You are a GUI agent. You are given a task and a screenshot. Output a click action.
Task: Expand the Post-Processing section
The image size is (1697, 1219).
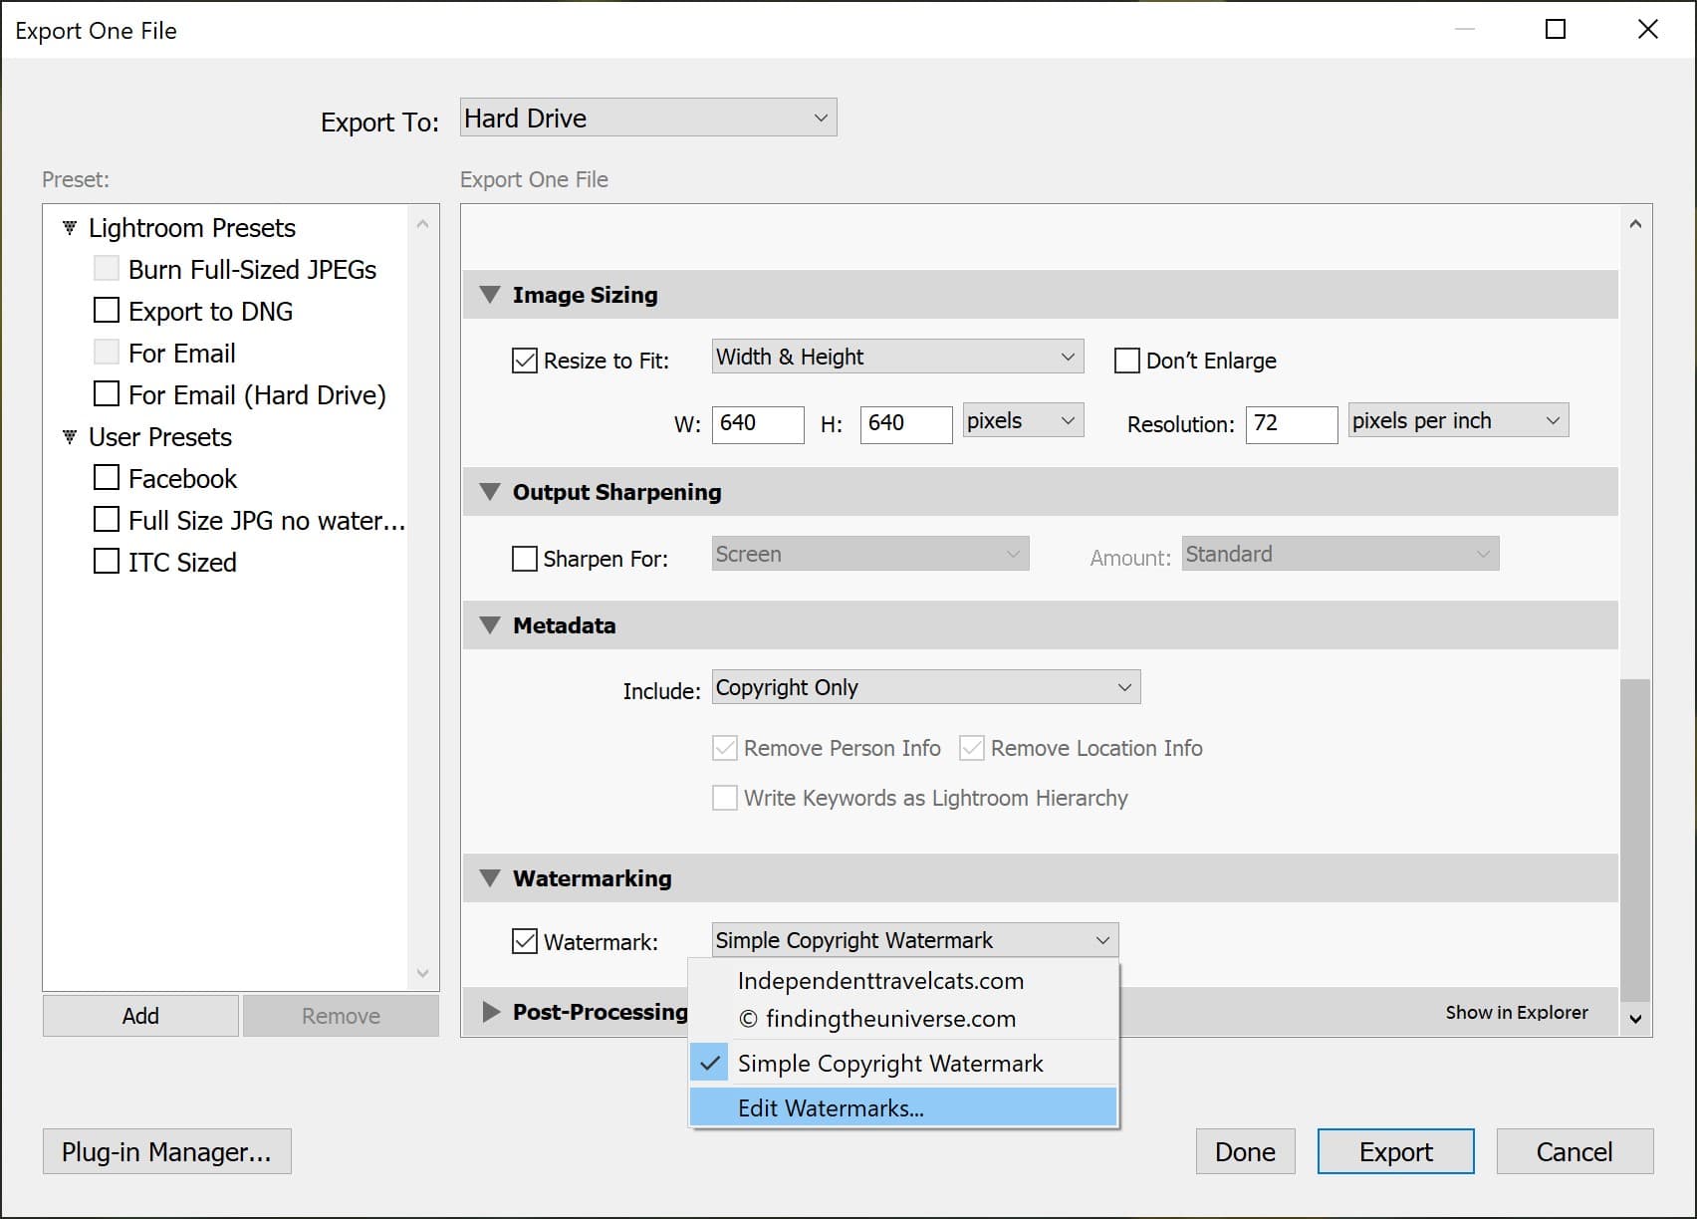pos(489,1012)
